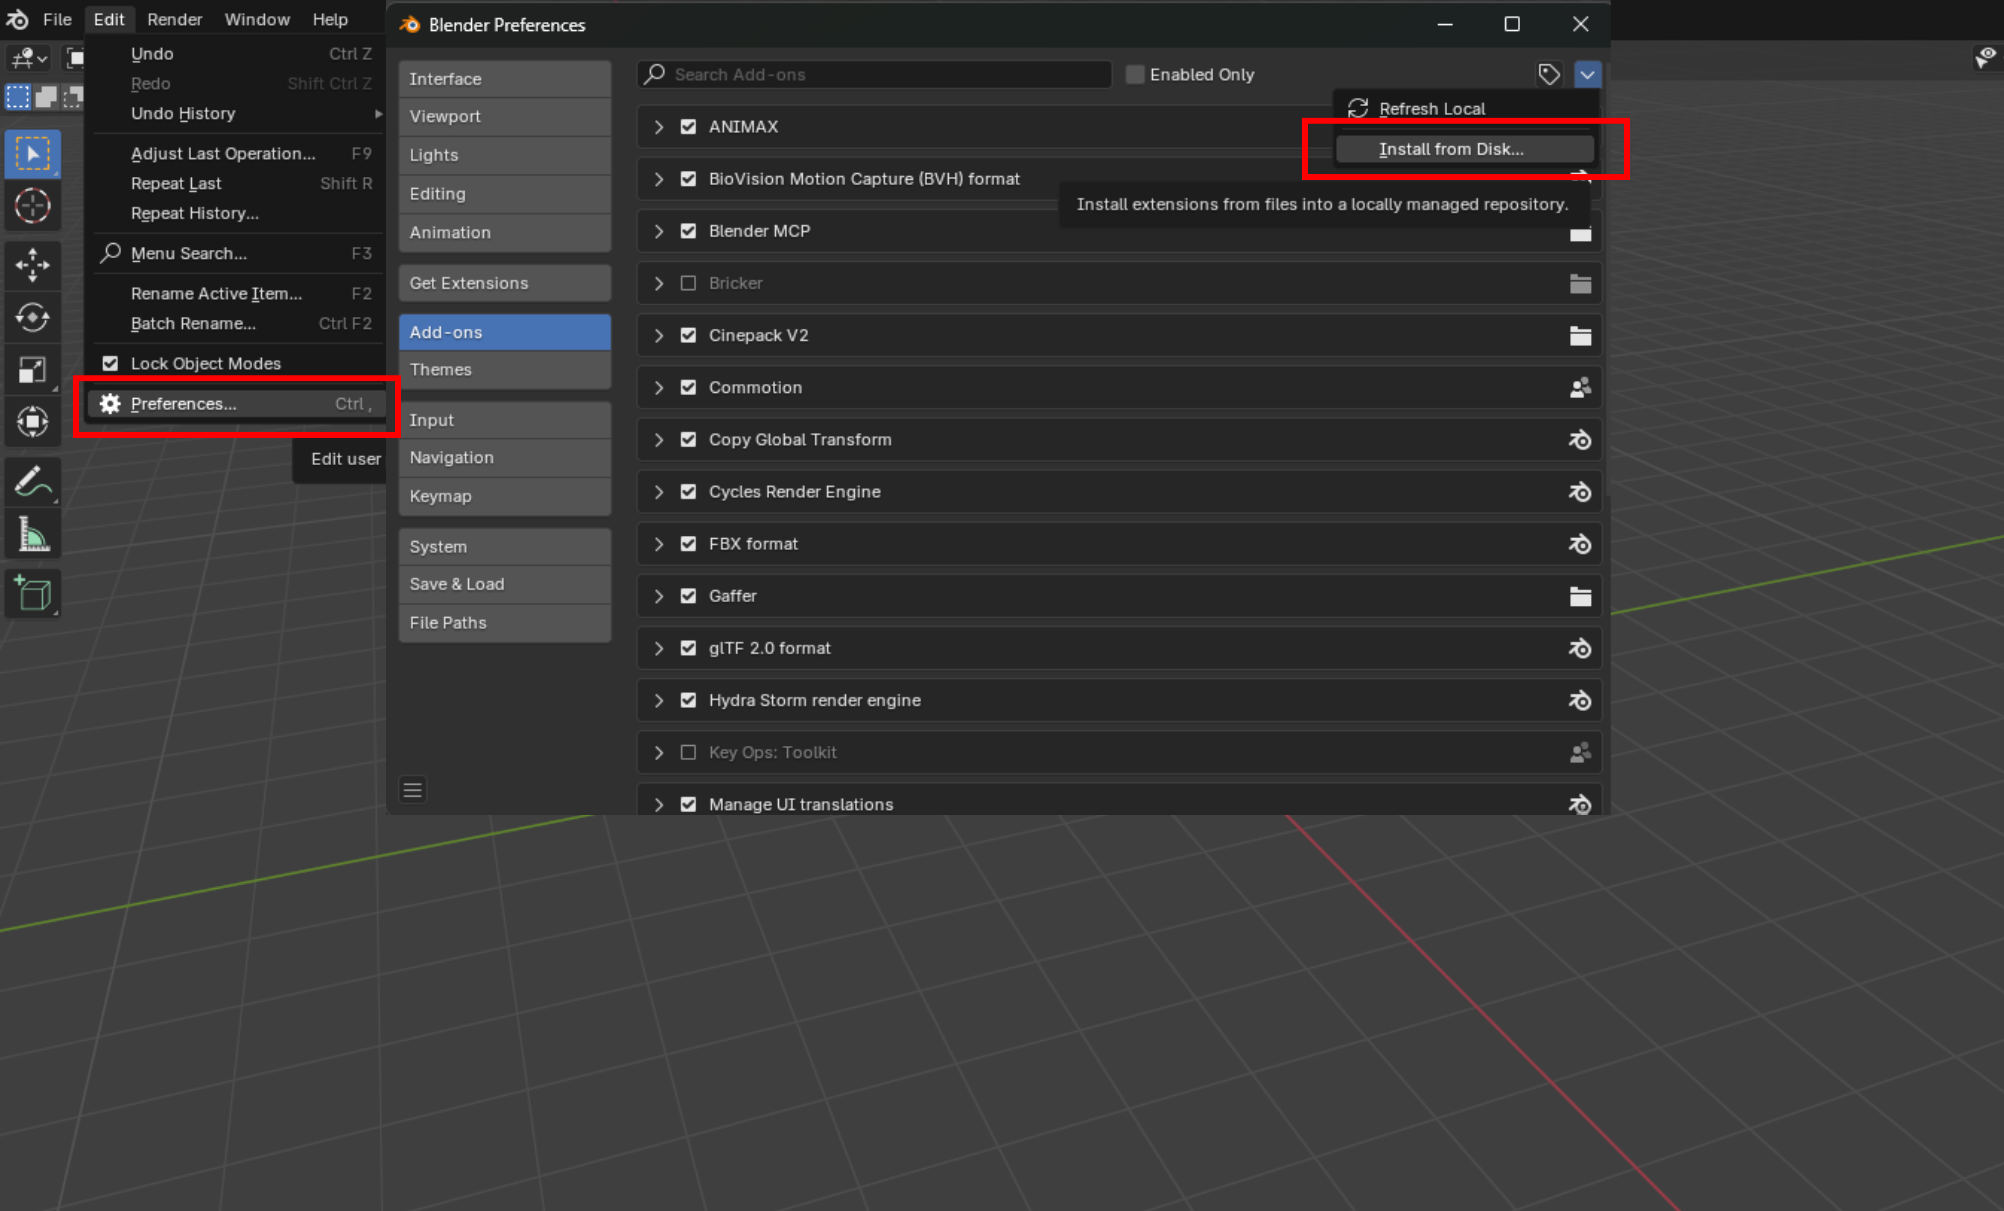The width and height of the screenshot is (2004, 1211).
Task: Expand the FBX format details
Action: coord(659,543)
